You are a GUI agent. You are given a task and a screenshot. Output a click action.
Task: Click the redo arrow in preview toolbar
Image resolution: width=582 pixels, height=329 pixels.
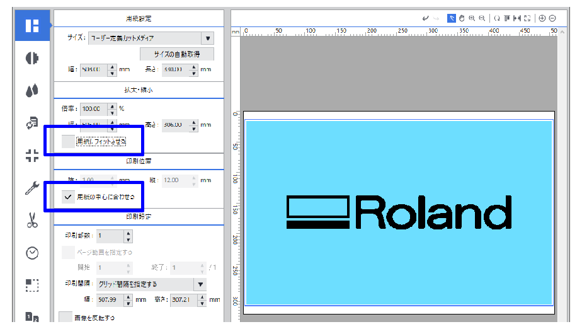tap(436, 18)
